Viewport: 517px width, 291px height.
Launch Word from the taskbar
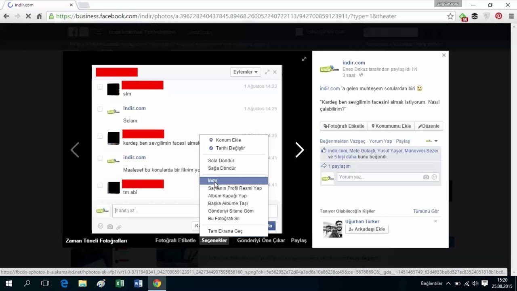point(138,283)
